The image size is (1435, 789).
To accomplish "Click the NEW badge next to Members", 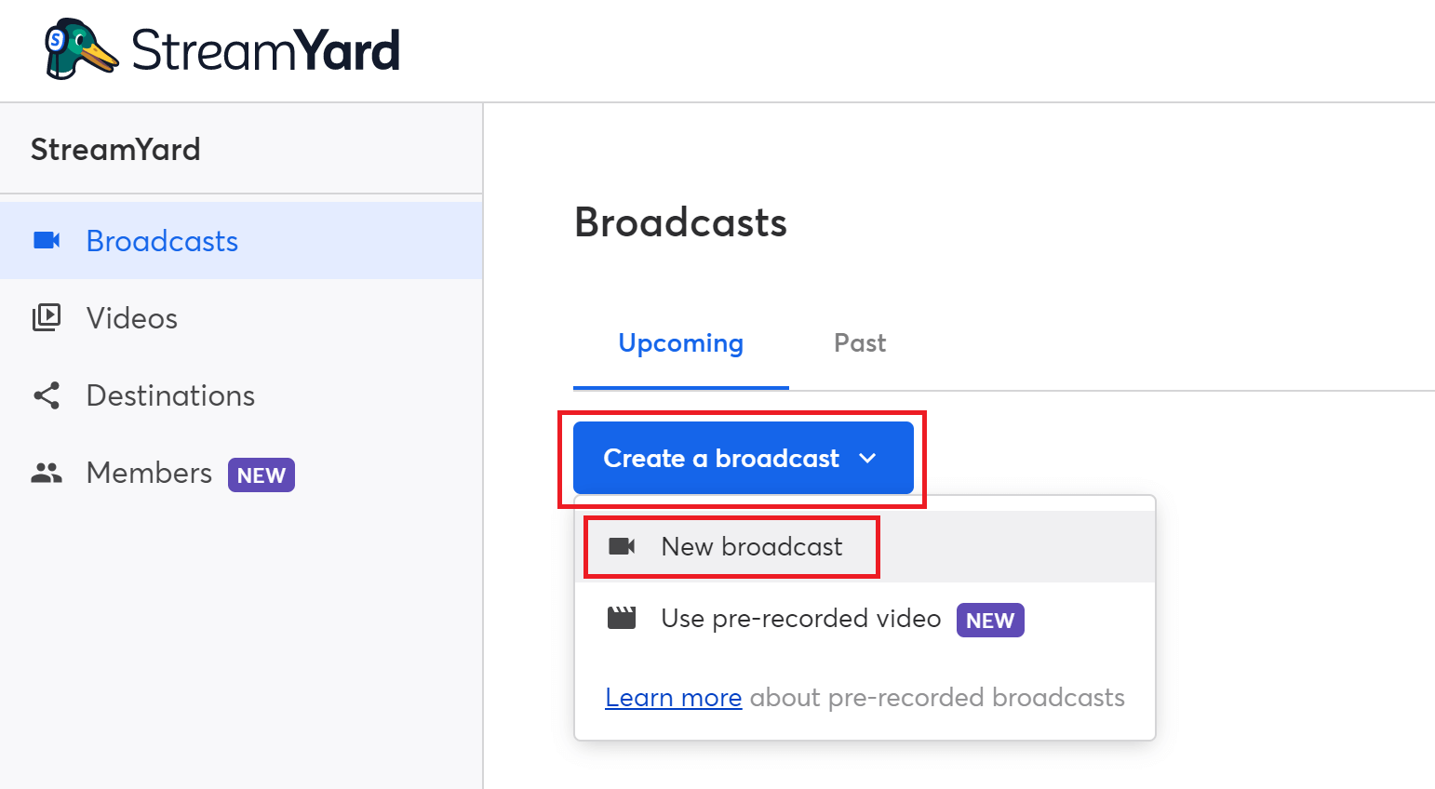I will [x=262, y=475].
